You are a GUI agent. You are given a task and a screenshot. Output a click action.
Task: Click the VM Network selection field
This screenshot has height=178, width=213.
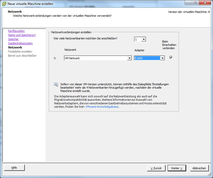pyautogui.click(x=96, y=58)
